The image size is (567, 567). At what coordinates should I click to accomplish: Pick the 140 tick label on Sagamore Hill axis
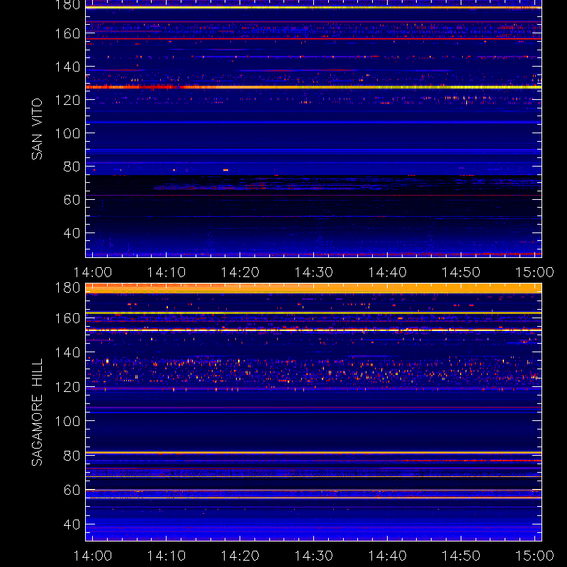(67, 352)
